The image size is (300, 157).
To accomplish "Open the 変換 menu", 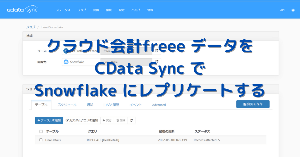I will coord(96,10).
